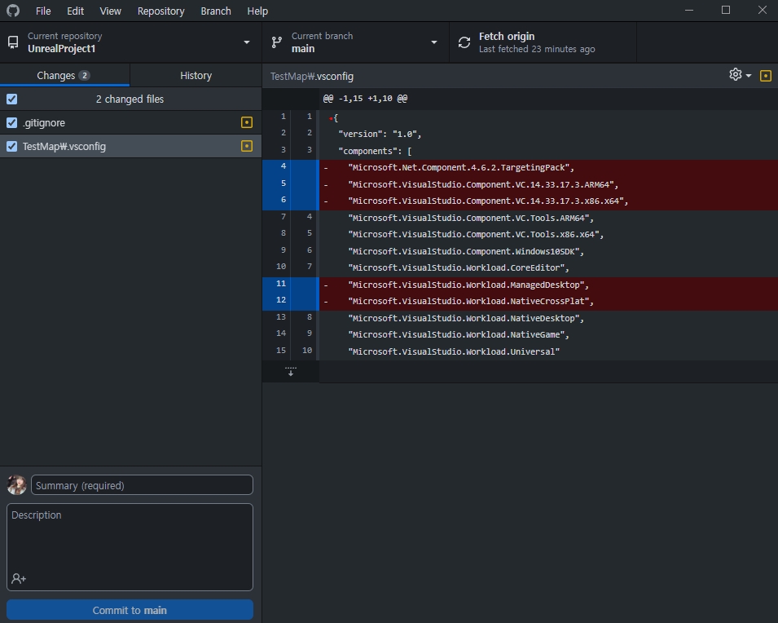Click the Last fetched 23 minutes ago text

(537, 49)
